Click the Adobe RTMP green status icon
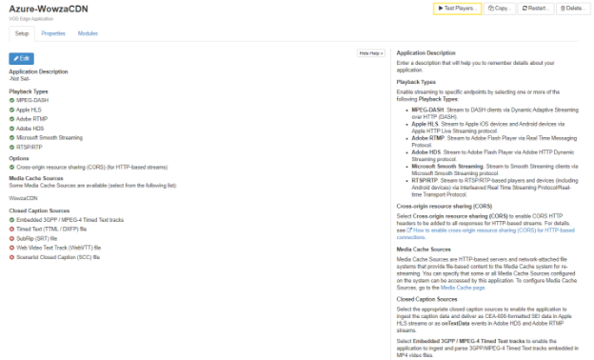This screenshot has width=594, height=360. coord(11,119)
